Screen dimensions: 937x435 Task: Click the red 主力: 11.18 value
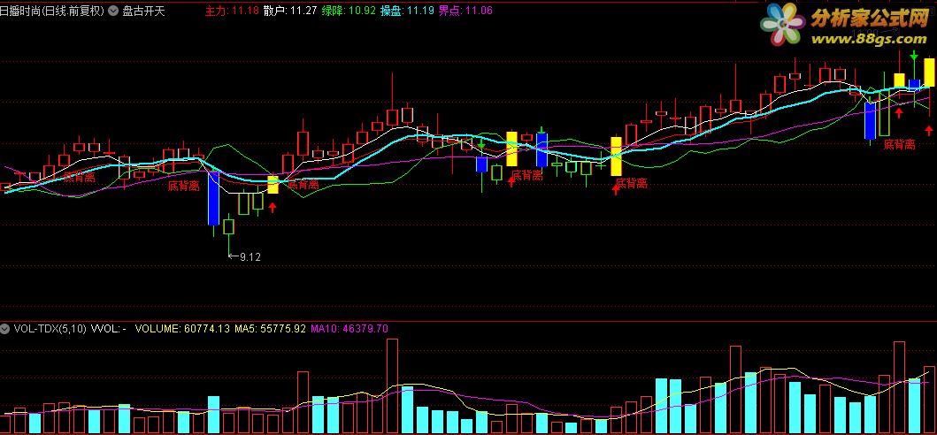[x=232, y=11]
